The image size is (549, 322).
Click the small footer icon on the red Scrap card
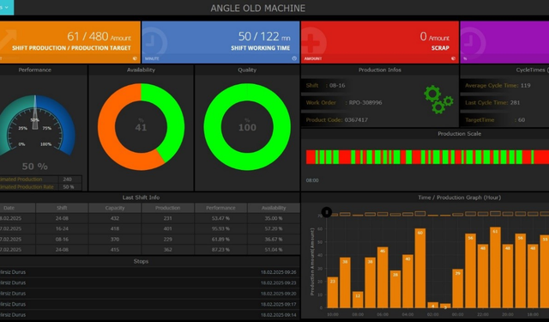point(453,58)
